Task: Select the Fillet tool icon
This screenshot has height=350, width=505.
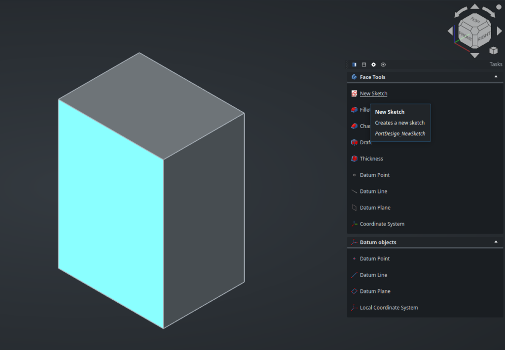Action: [354, 110]
